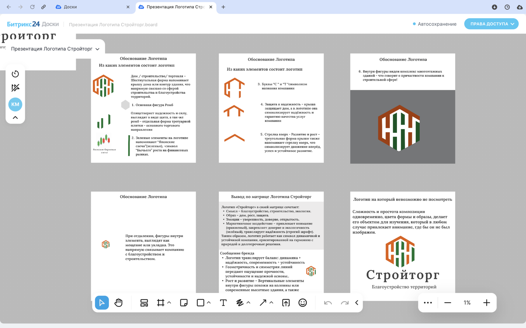The image size is (526, 328).
Task: Choose the arrow connector tool
Action: pos(263,303)
